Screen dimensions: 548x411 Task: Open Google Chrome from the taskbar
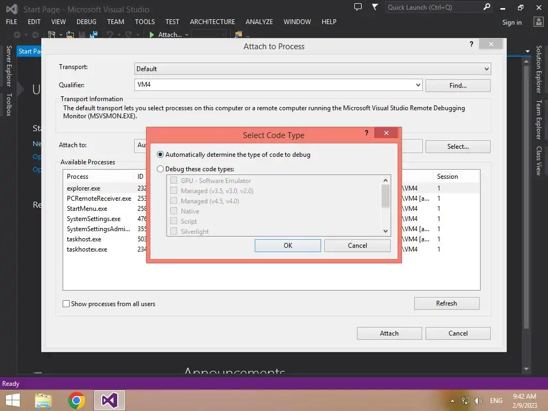(77, 400)
